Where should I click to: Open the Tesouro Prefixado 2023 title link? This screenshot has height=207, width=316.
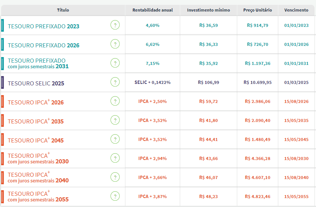coord(43,26)
